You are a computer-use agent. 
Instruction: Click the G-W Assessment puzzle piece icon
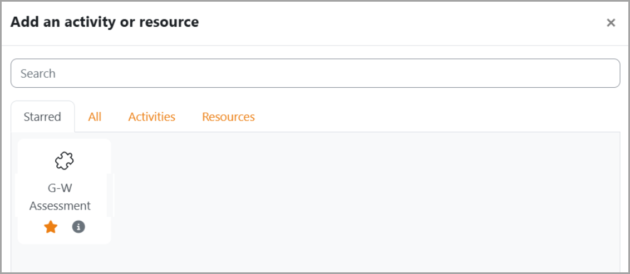(64, 161)
